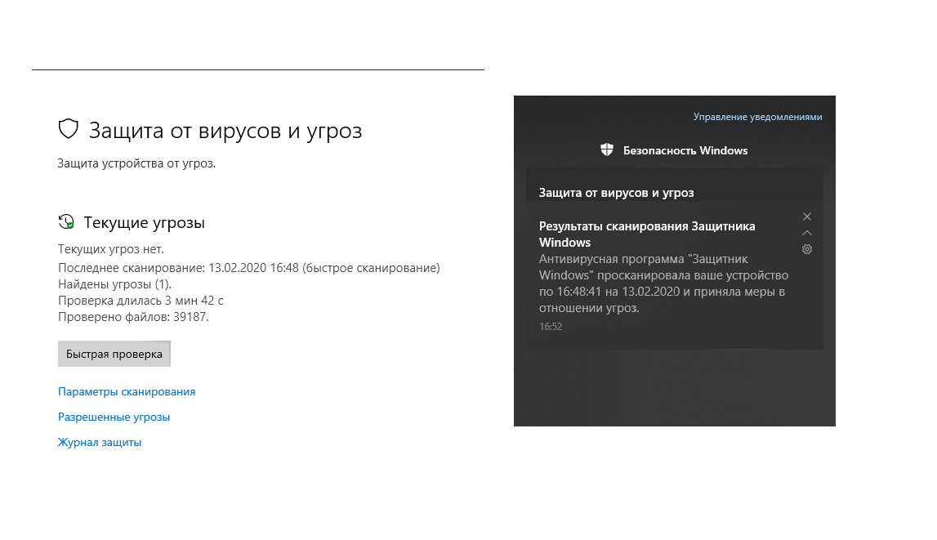Screen dimensions: 937x540
Task: Start scan with Быстрая проверка button
Action: click(x=114, y=354)
